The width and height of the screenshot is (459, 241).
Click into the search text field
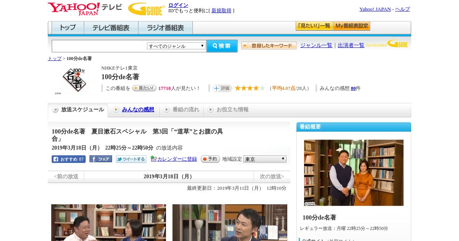(99, 46)
